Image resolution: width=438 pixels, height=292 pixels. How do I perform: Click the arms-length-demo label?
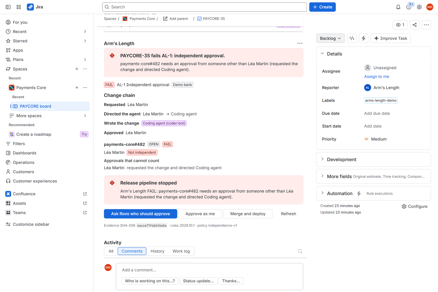(x=381, y=100)
